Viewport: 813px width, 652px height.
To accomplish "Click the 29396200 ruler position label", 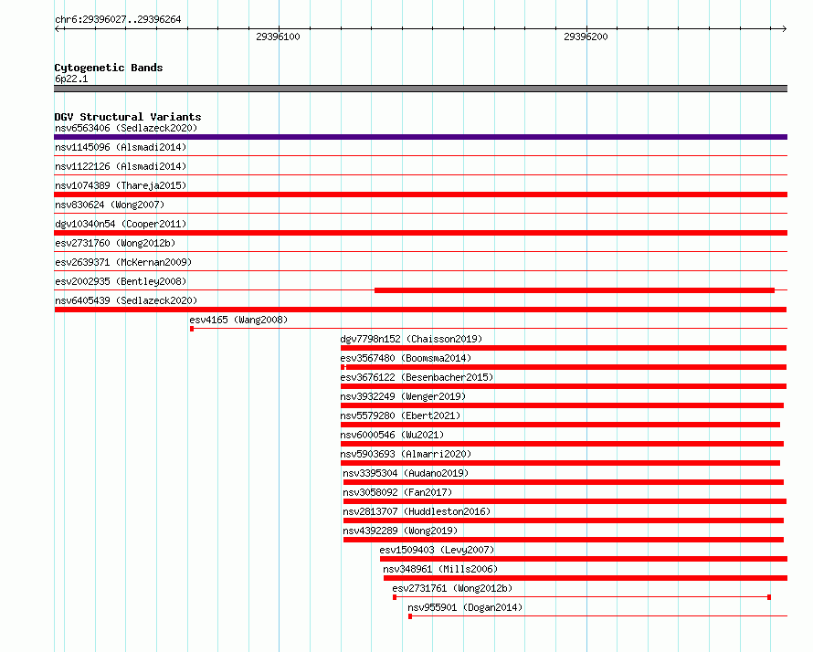I will (x=586, y=37).
